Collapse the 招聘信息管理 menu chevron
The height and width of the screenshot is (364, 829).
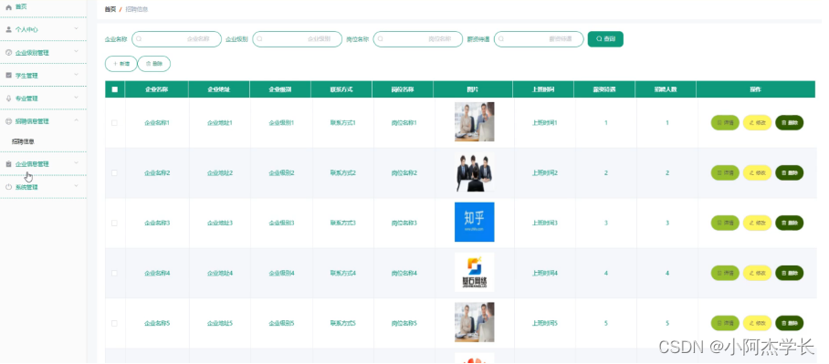tap(76, 120)
